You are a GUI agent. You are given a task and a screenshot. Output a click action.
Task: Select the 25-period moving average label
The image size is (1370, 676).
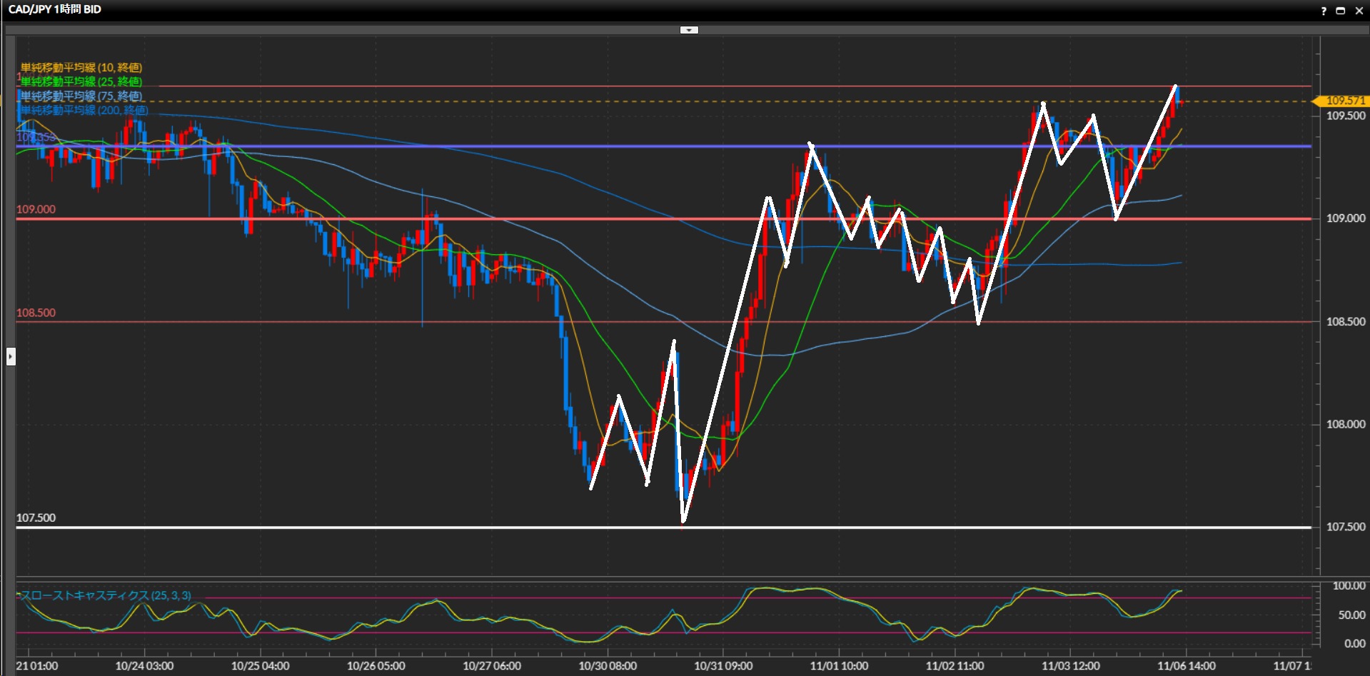click(x=81, y=82)
